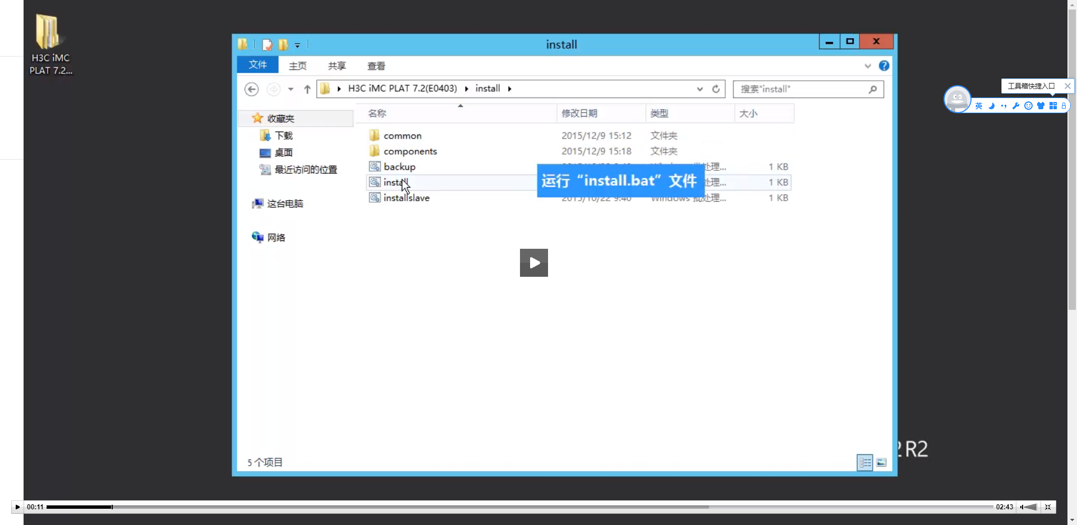Click the punctuation icon on the input method bar
Screen dimensions: 1077x525
coord(1004,106)
